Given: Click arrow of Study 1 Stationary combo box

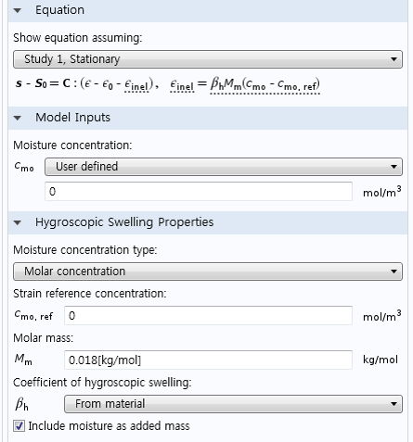Looking at the screenshot, I should tap(394, 59).
